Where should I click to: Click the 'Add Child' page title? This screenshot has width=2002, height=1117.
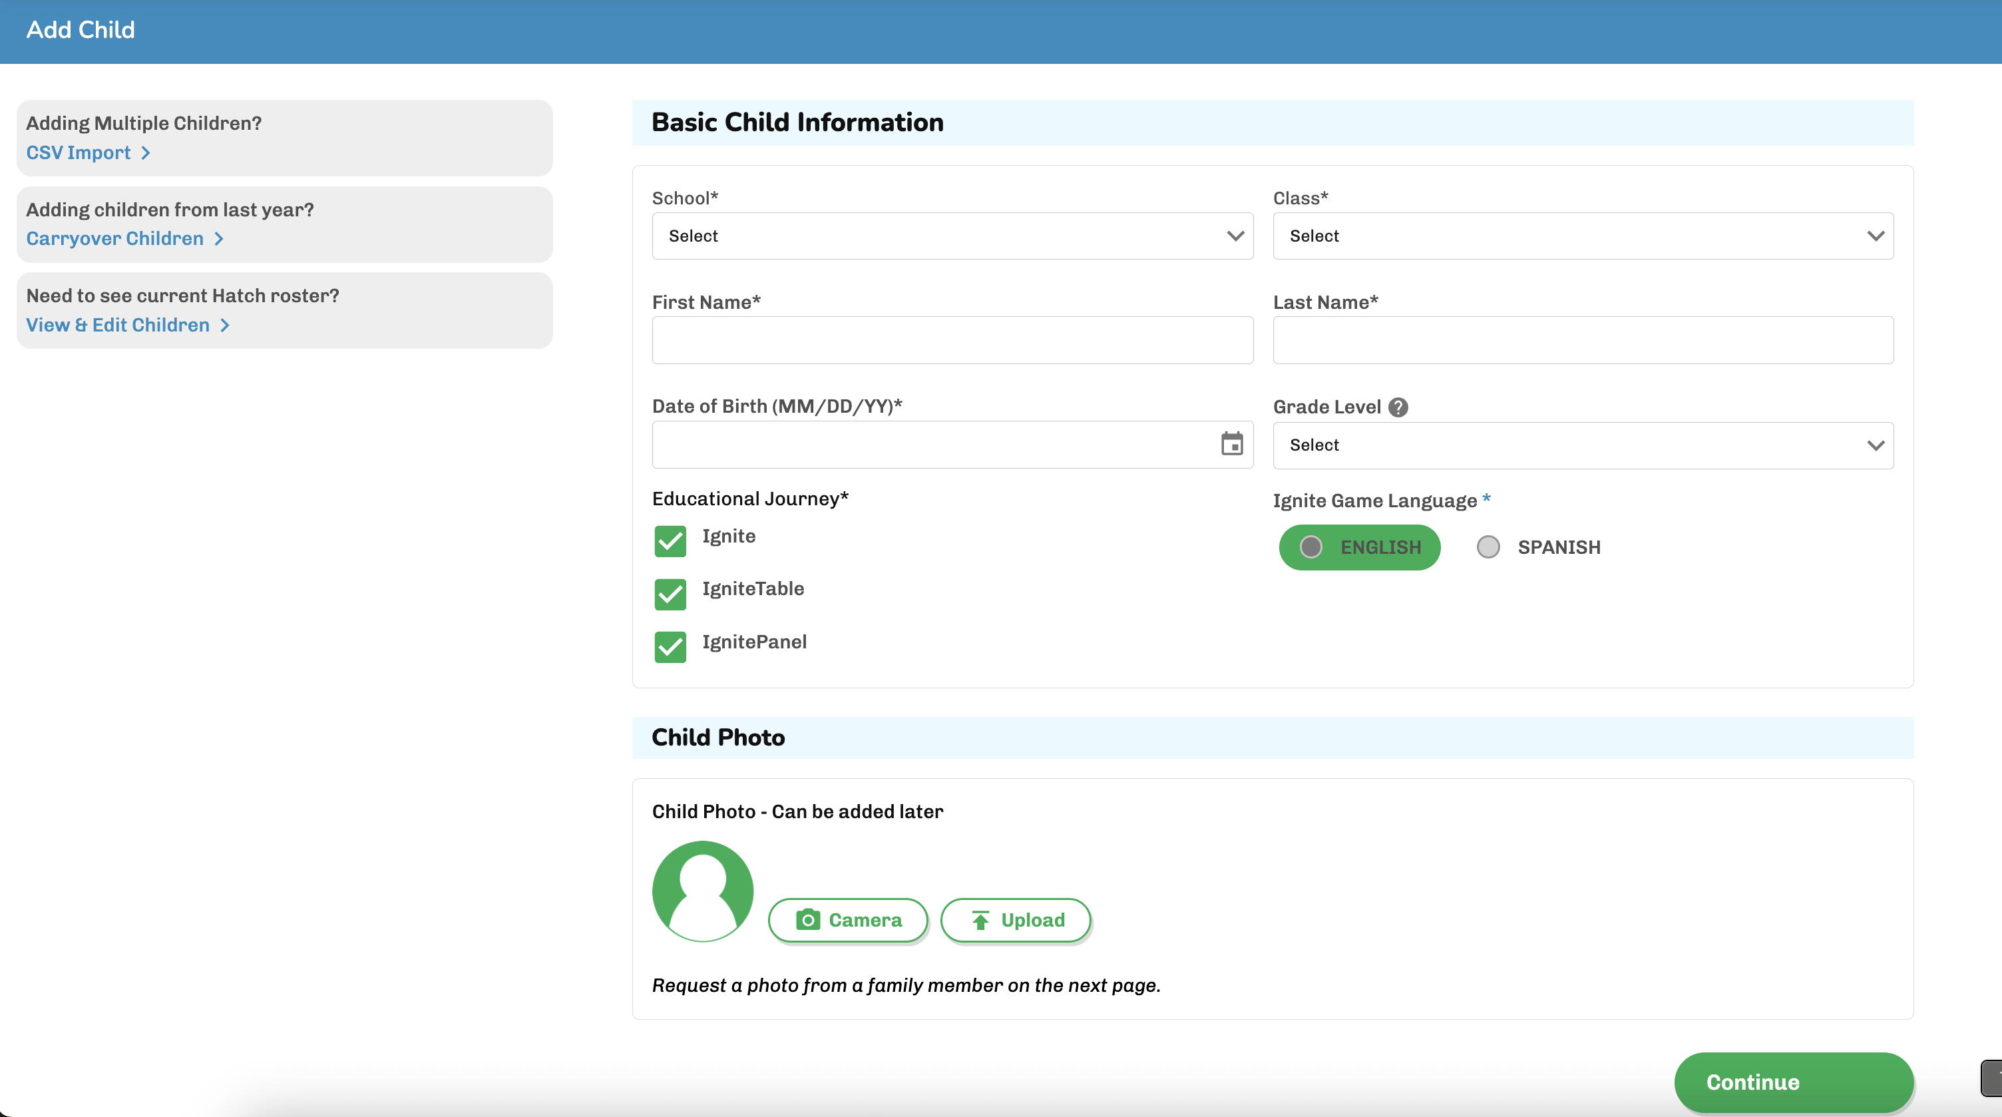tap(81, 29)
